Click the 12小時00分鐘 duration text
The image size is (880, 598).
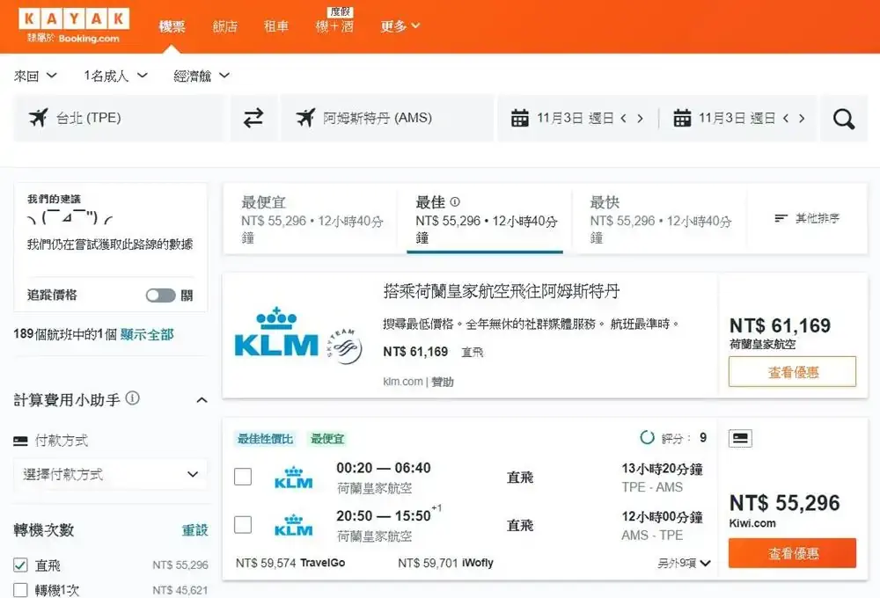click(663, 517)
